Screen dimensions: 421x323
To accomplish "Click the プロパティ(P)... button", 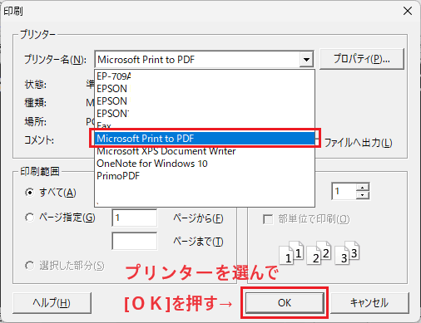I will click(x=362, y=59).
